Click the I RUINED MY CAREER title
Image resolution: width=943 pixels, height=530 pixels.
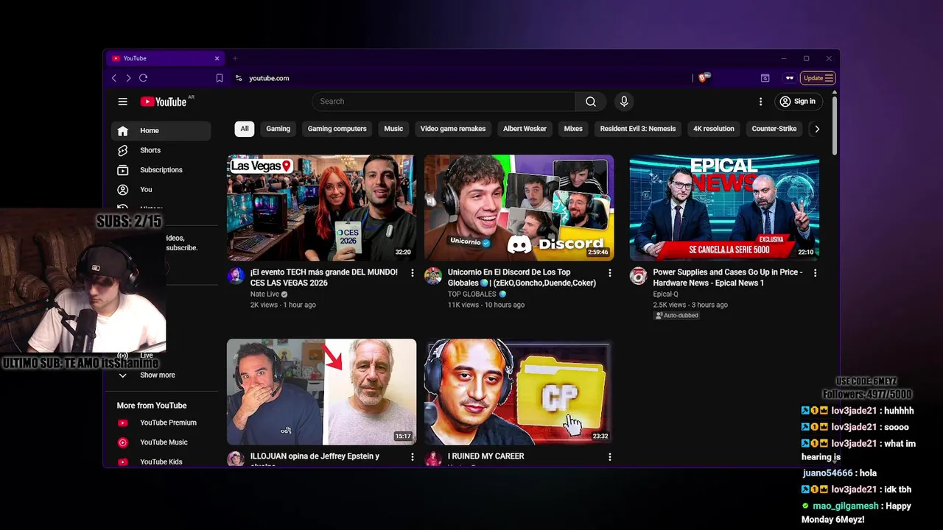tap(485, 456)
